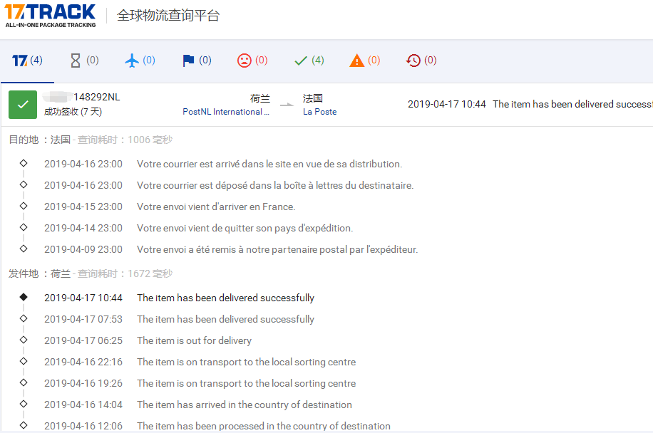
Task: Filter by sad face undelivered icon
Action: [x=252, y=61]
